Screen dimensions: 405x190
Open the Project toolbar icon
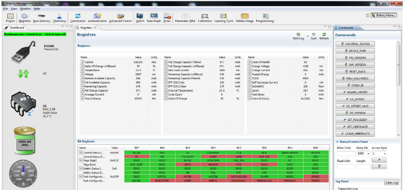(x=10, y=18)
